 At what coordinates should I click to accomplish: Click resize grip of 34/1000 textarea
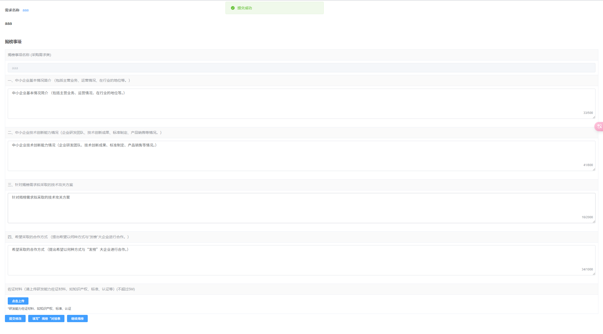click(x=594, y=274)
